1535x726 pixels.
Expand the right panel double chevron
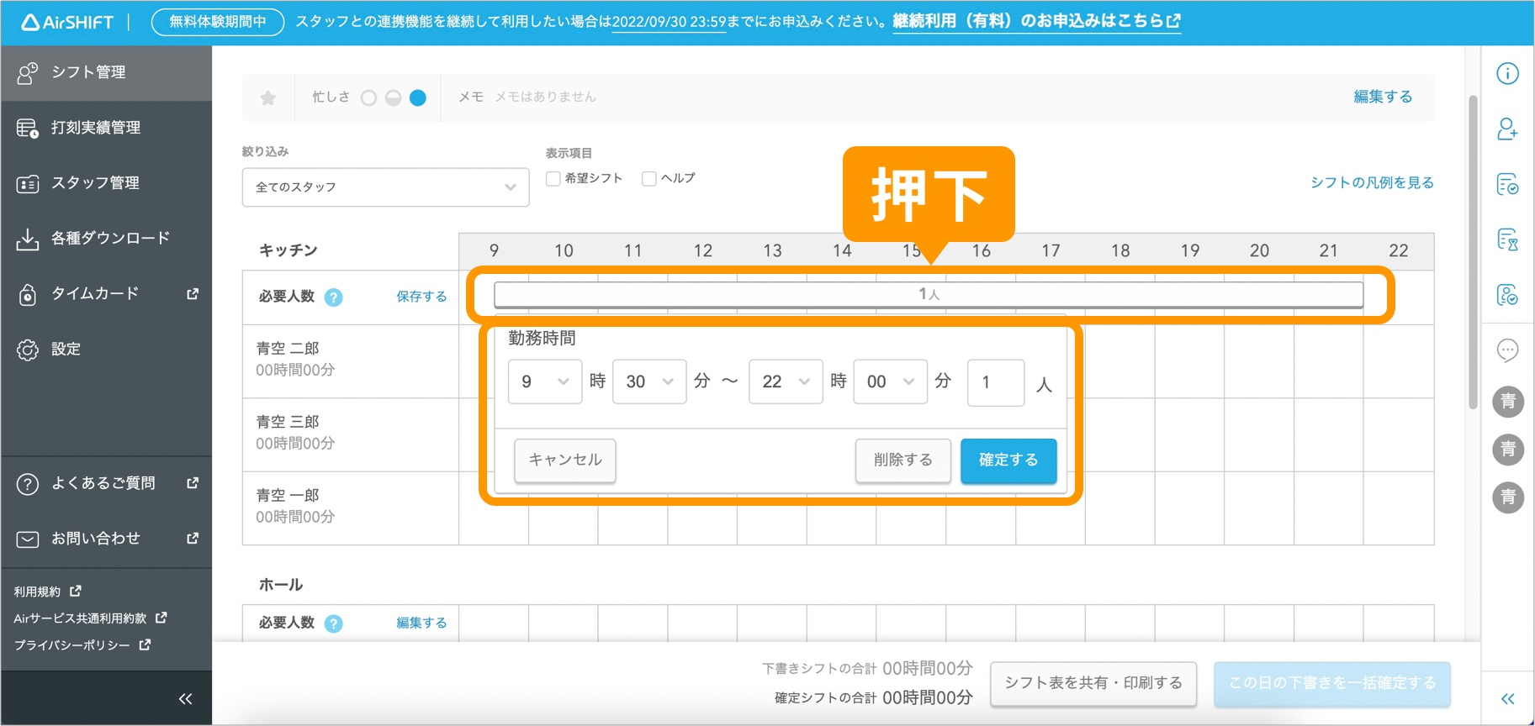pyautogui.click(x=1507, y=699)
